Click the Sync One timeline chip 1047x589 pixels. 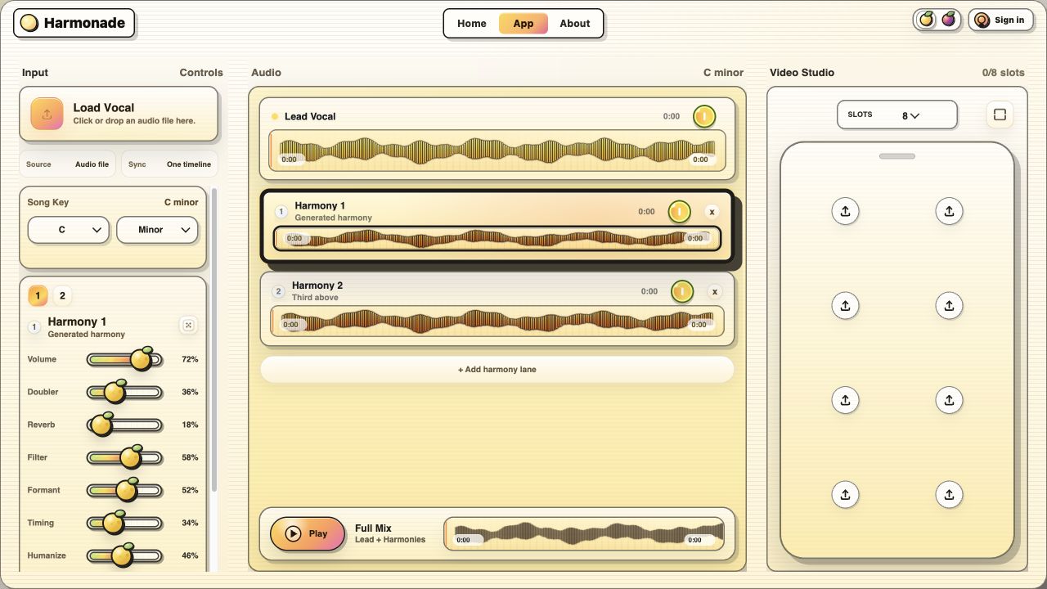(169, 164)
